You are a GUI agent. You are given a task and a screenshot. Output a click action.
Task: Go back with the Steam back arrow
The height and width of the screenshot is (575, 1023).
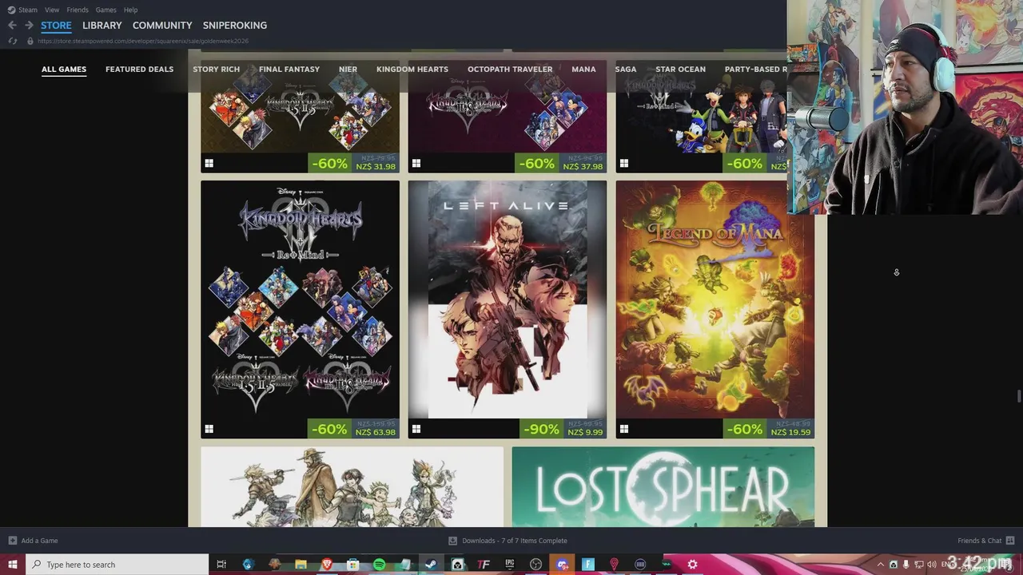[x=12, y=26]
